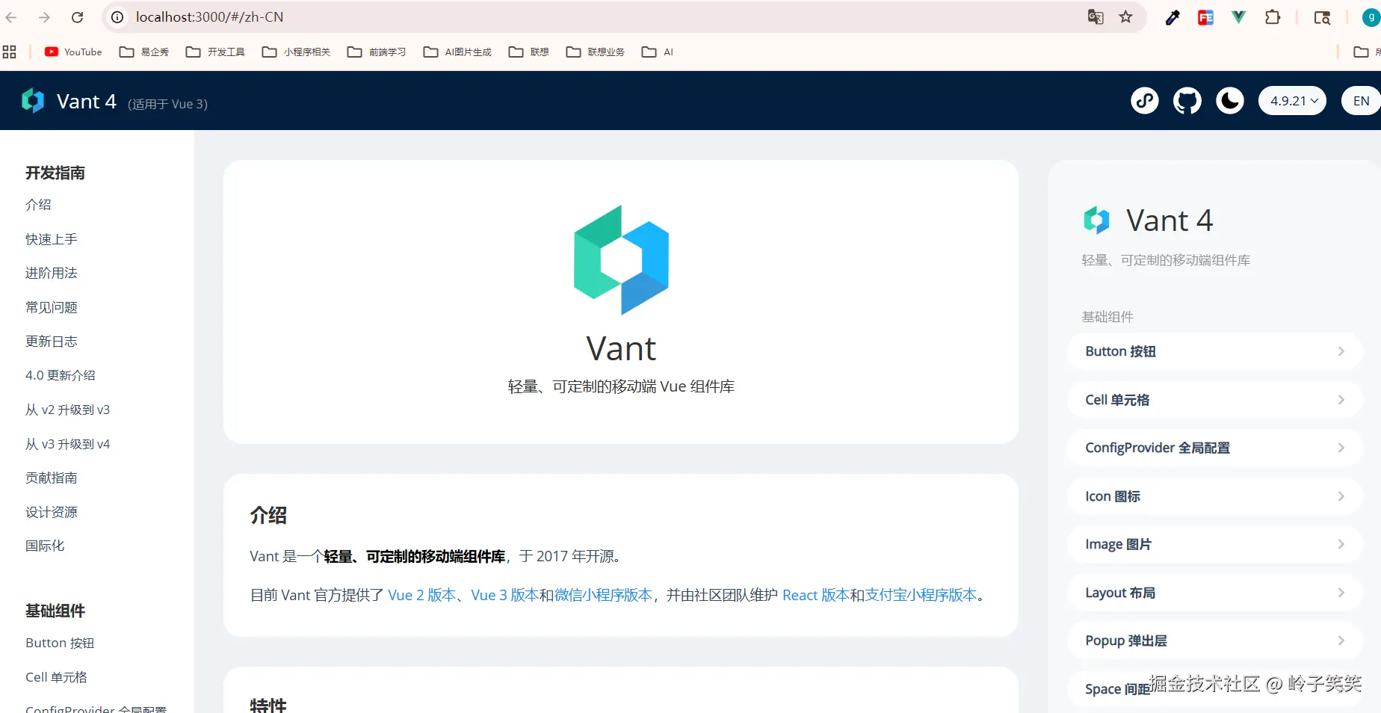Follow the 微信小程序版本 link
The image size is (1381, 713).
603,595
